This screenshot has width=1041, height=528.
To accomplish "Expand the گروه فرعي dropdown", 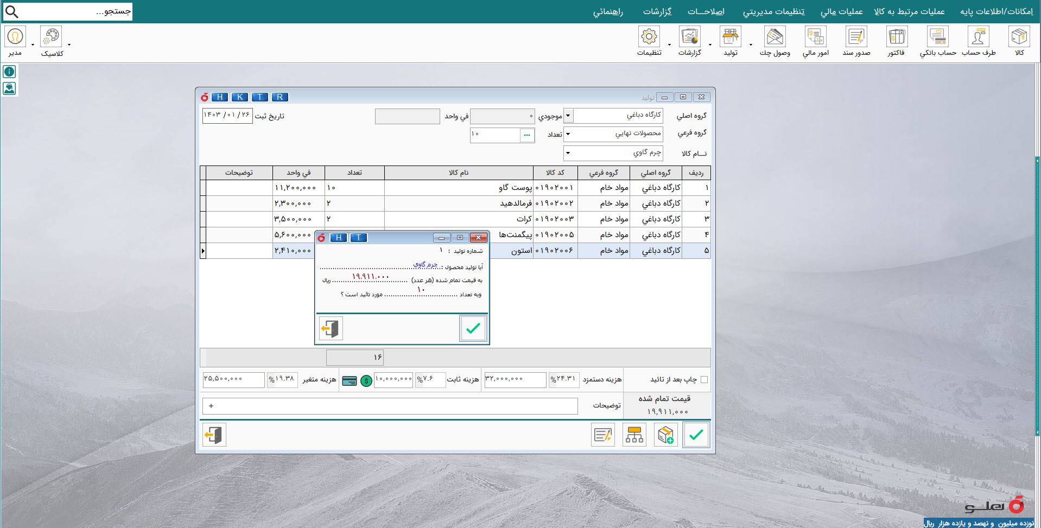I will [x=568, y=134].
